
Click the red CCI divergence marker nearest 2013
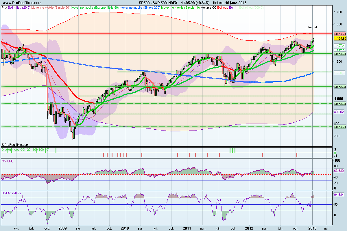click(x=297, y=155)
